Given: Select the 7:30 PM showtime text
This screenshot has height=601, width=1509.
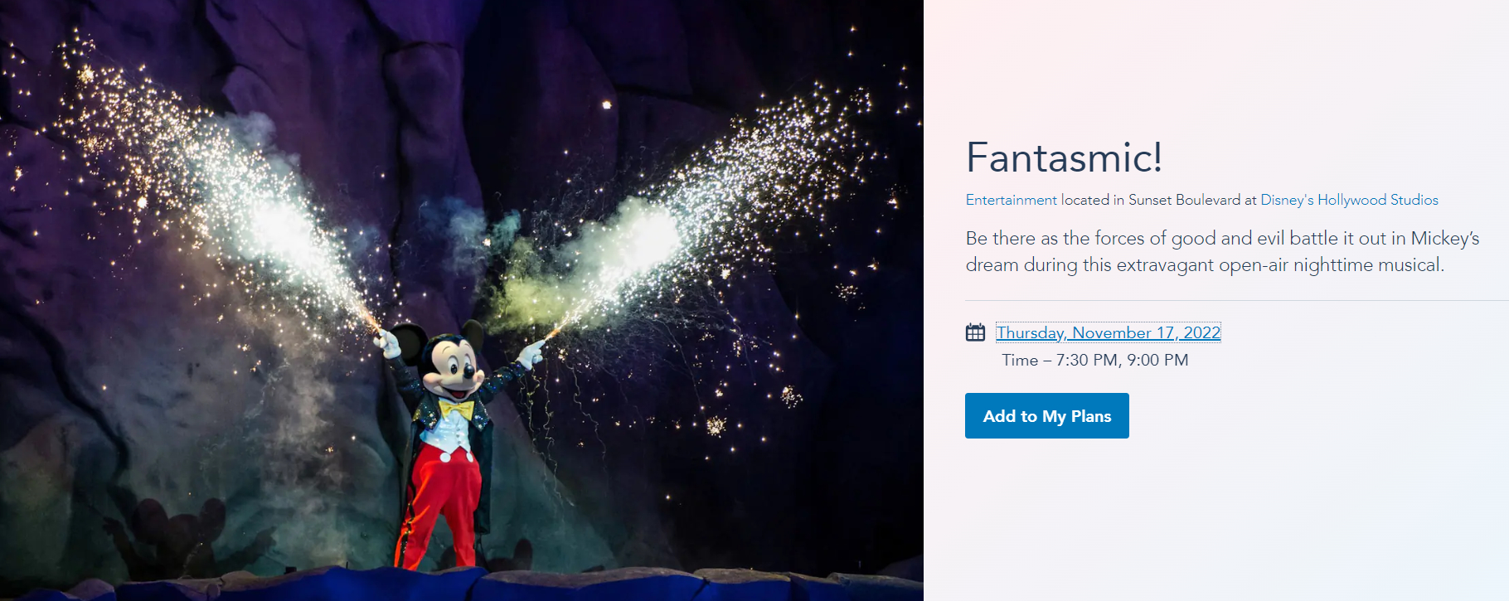Looking at the screenshot, I should click(x=1087, y=360).
